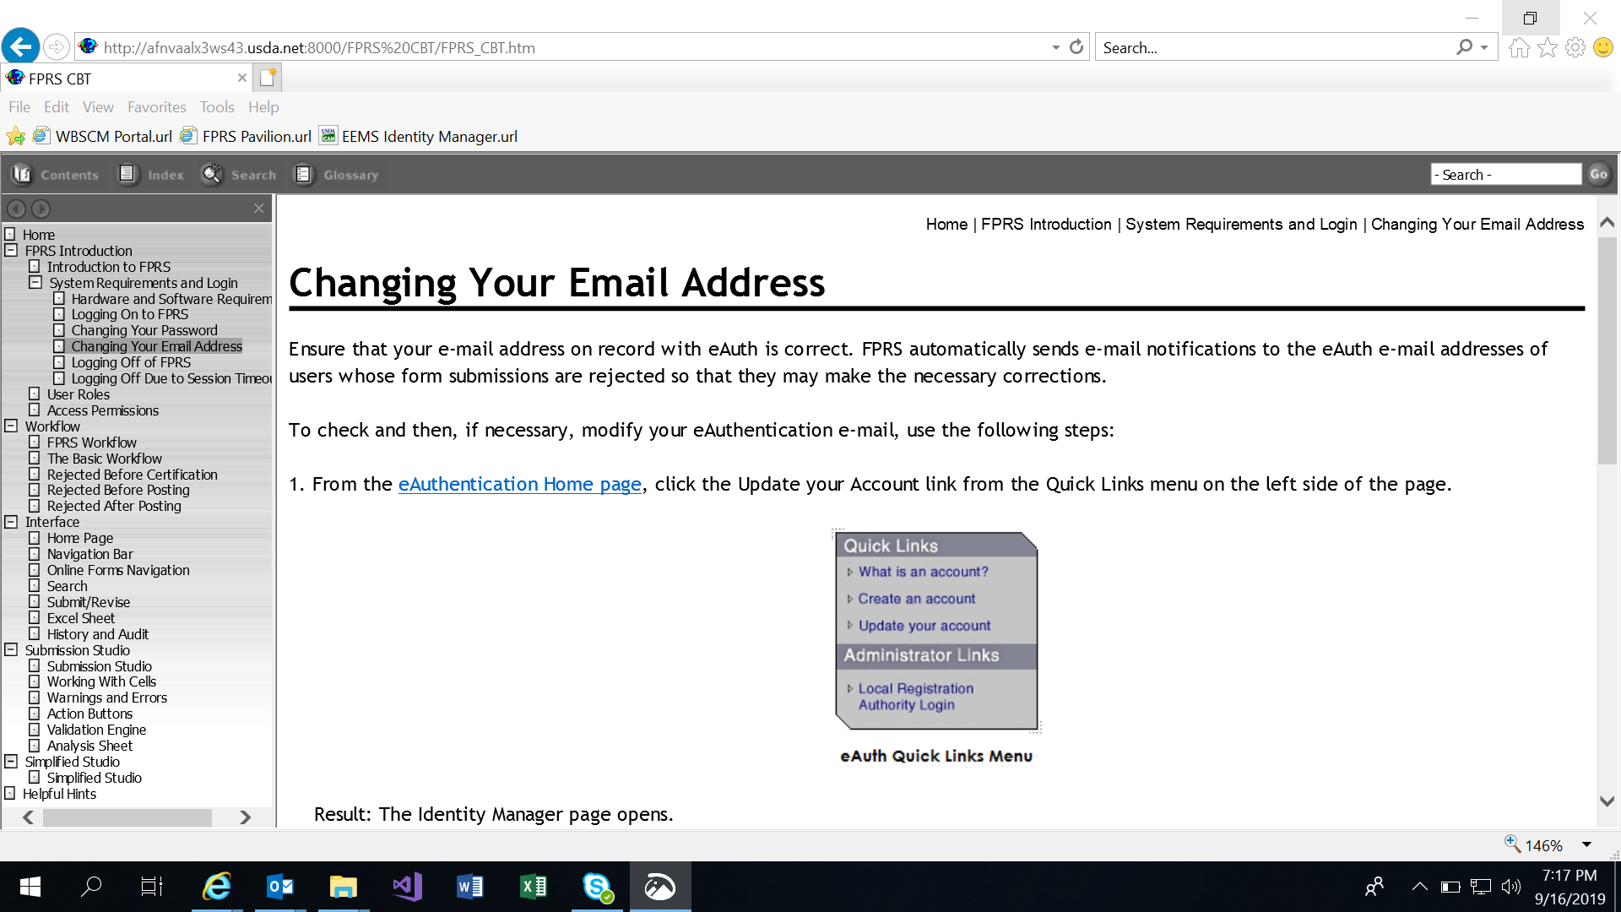The image size is (1621, 912).
Task: Open the Favorites menu
Action: point(156,107)
